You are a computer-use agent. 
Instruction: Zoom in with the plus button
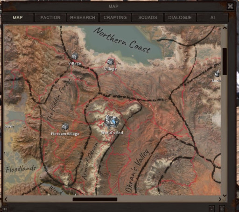point(222,208)
